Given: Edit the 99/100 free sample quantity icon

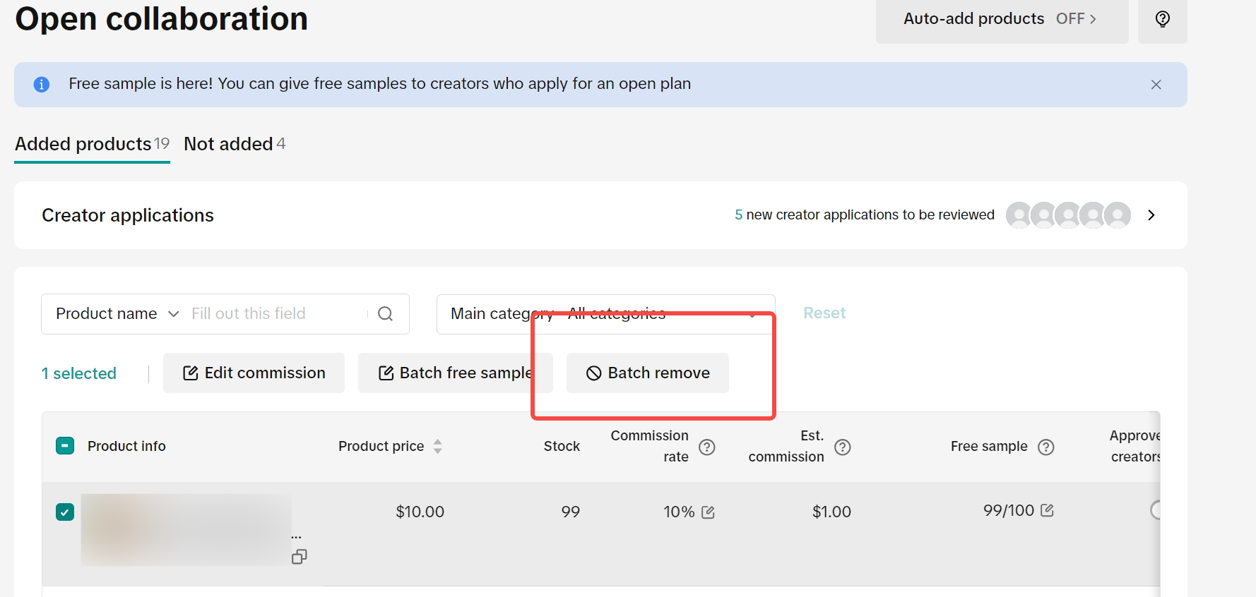Looking at the screenshot, I should point(1047,510).
